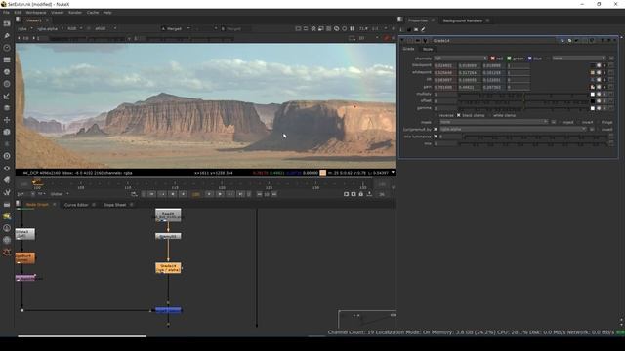Disable the black clamp checkbox

[x=458, y=115]
